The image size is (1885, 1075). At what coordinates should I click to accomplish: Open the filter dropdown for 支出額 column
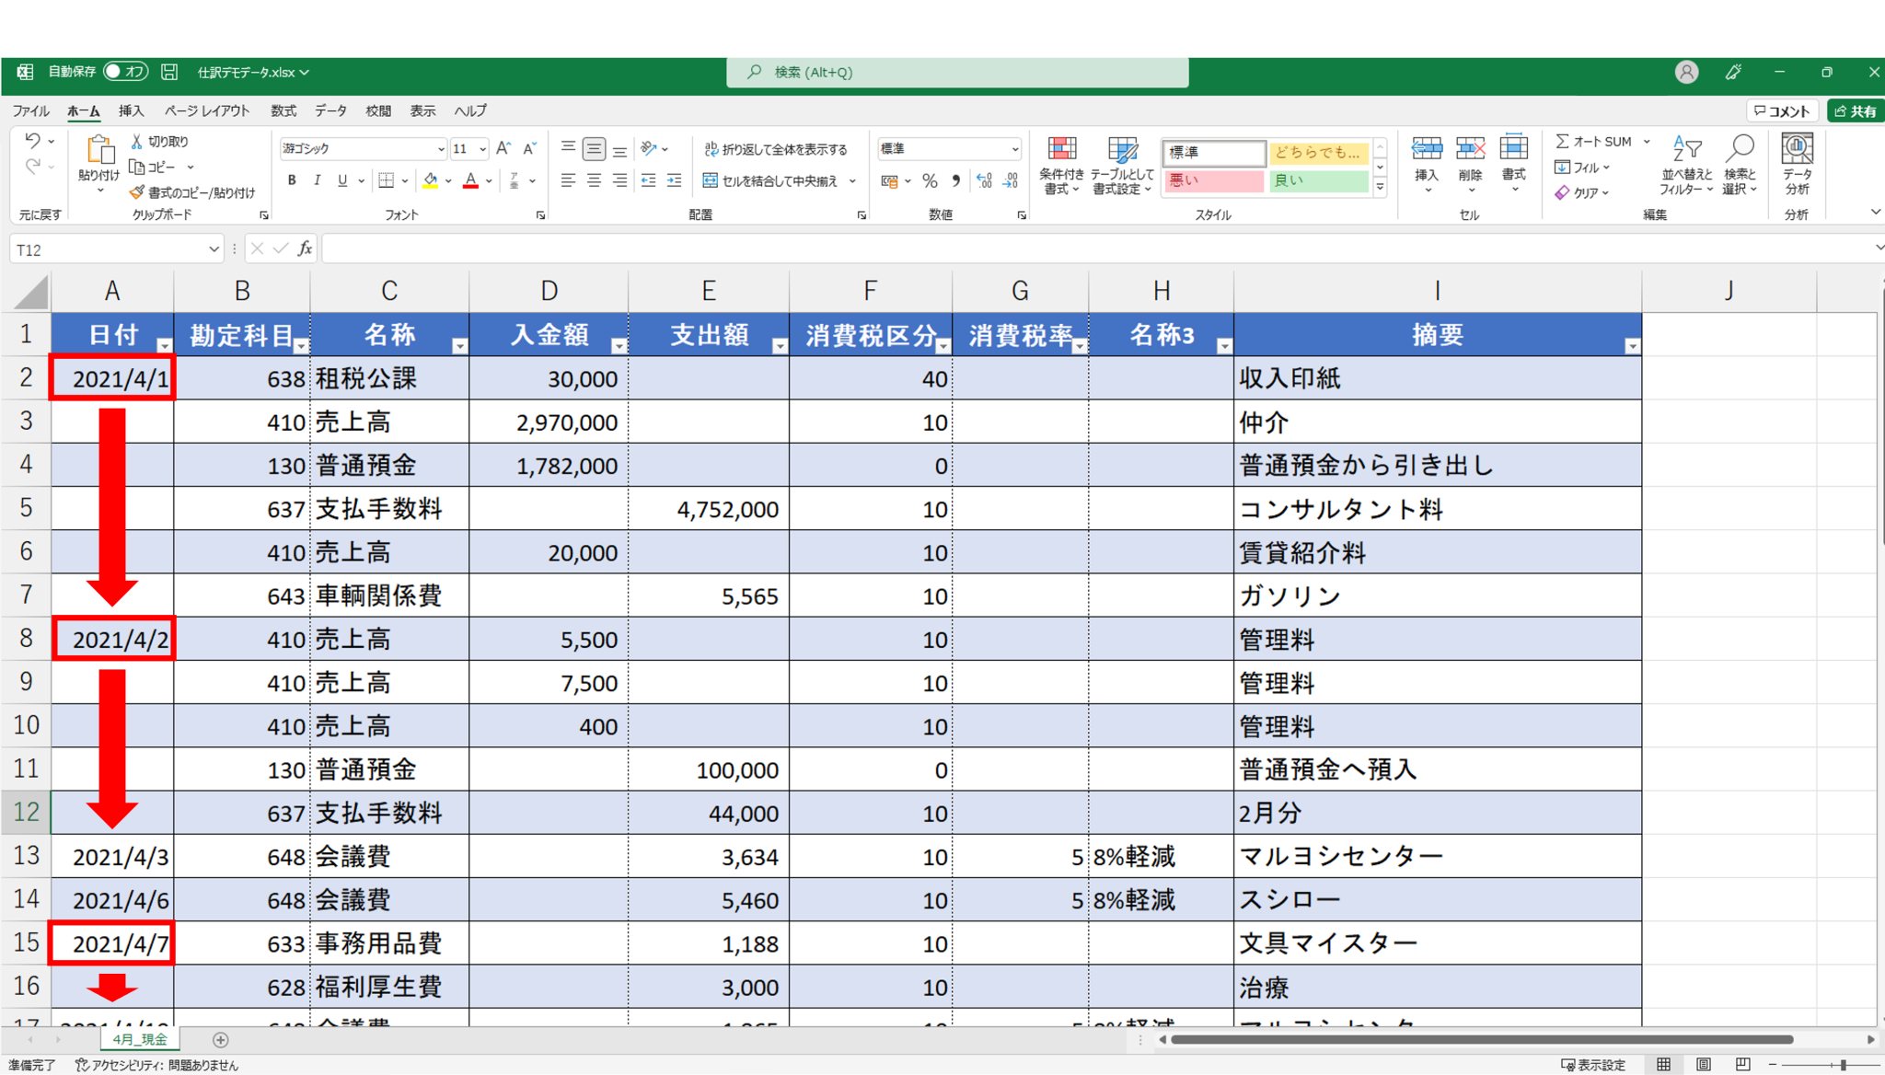point(780,346)
